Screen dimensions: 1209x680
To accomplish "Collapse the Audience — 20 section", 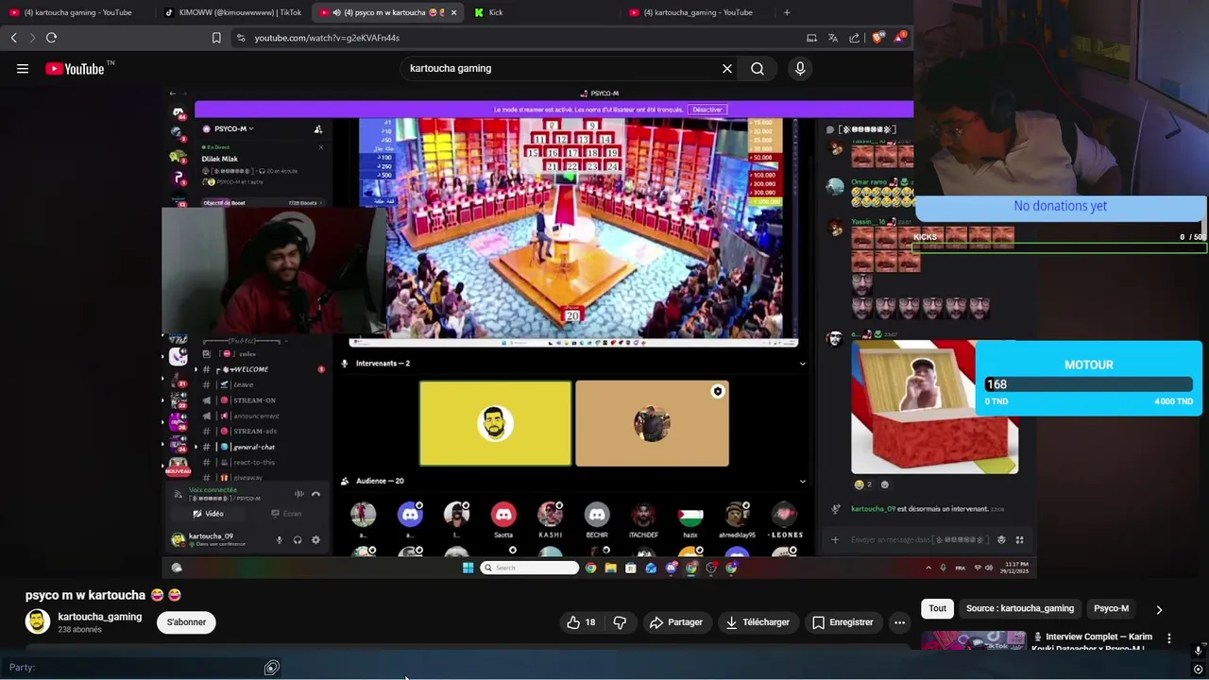I will coord(802,481).
